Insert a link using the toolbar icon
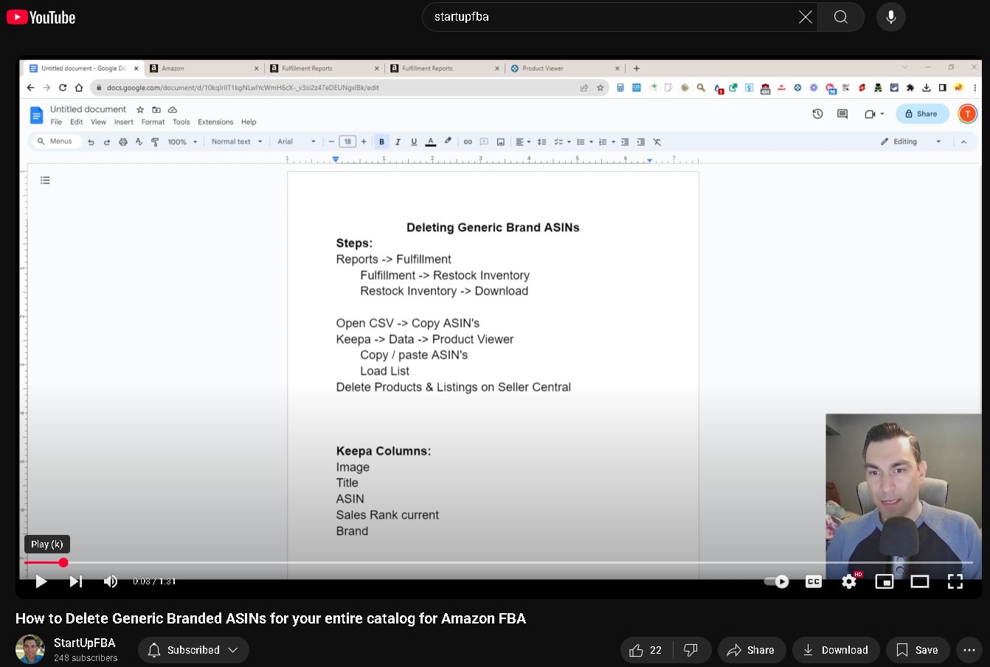990x667 pixels. click(x=468, y=141)
